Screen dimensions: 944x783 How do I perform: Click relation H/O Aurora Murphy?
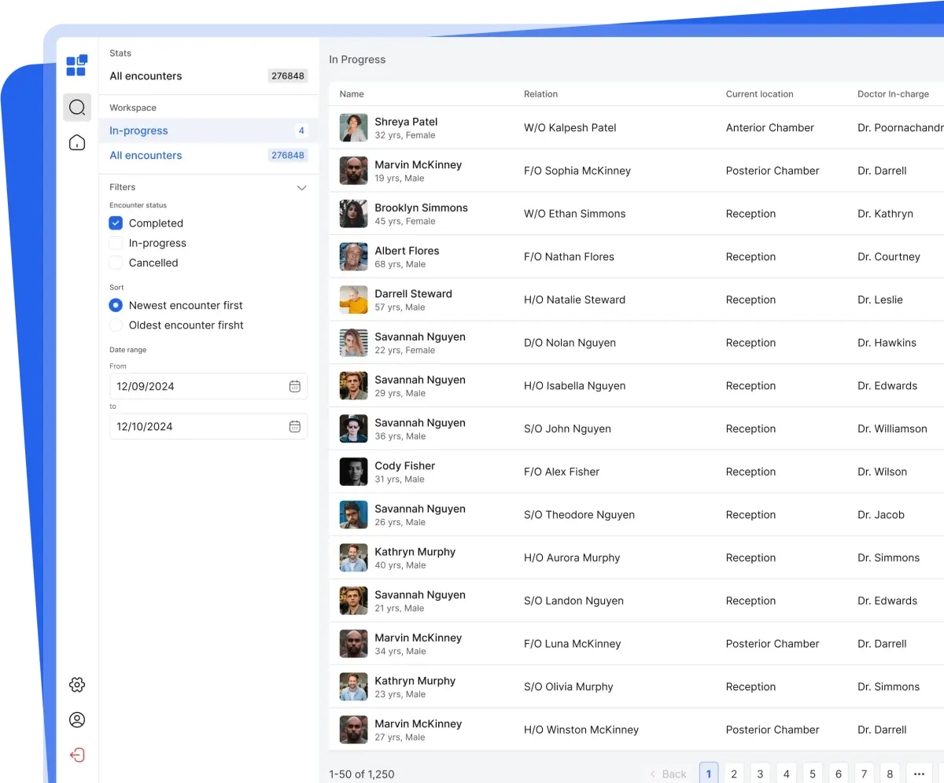[x=572, y=558]
